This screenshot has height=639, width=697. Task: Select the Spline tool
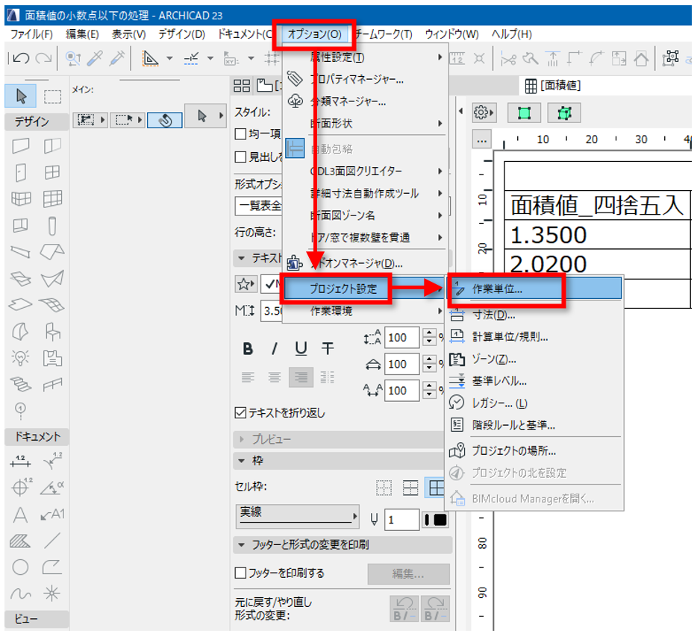coord(20,594)
